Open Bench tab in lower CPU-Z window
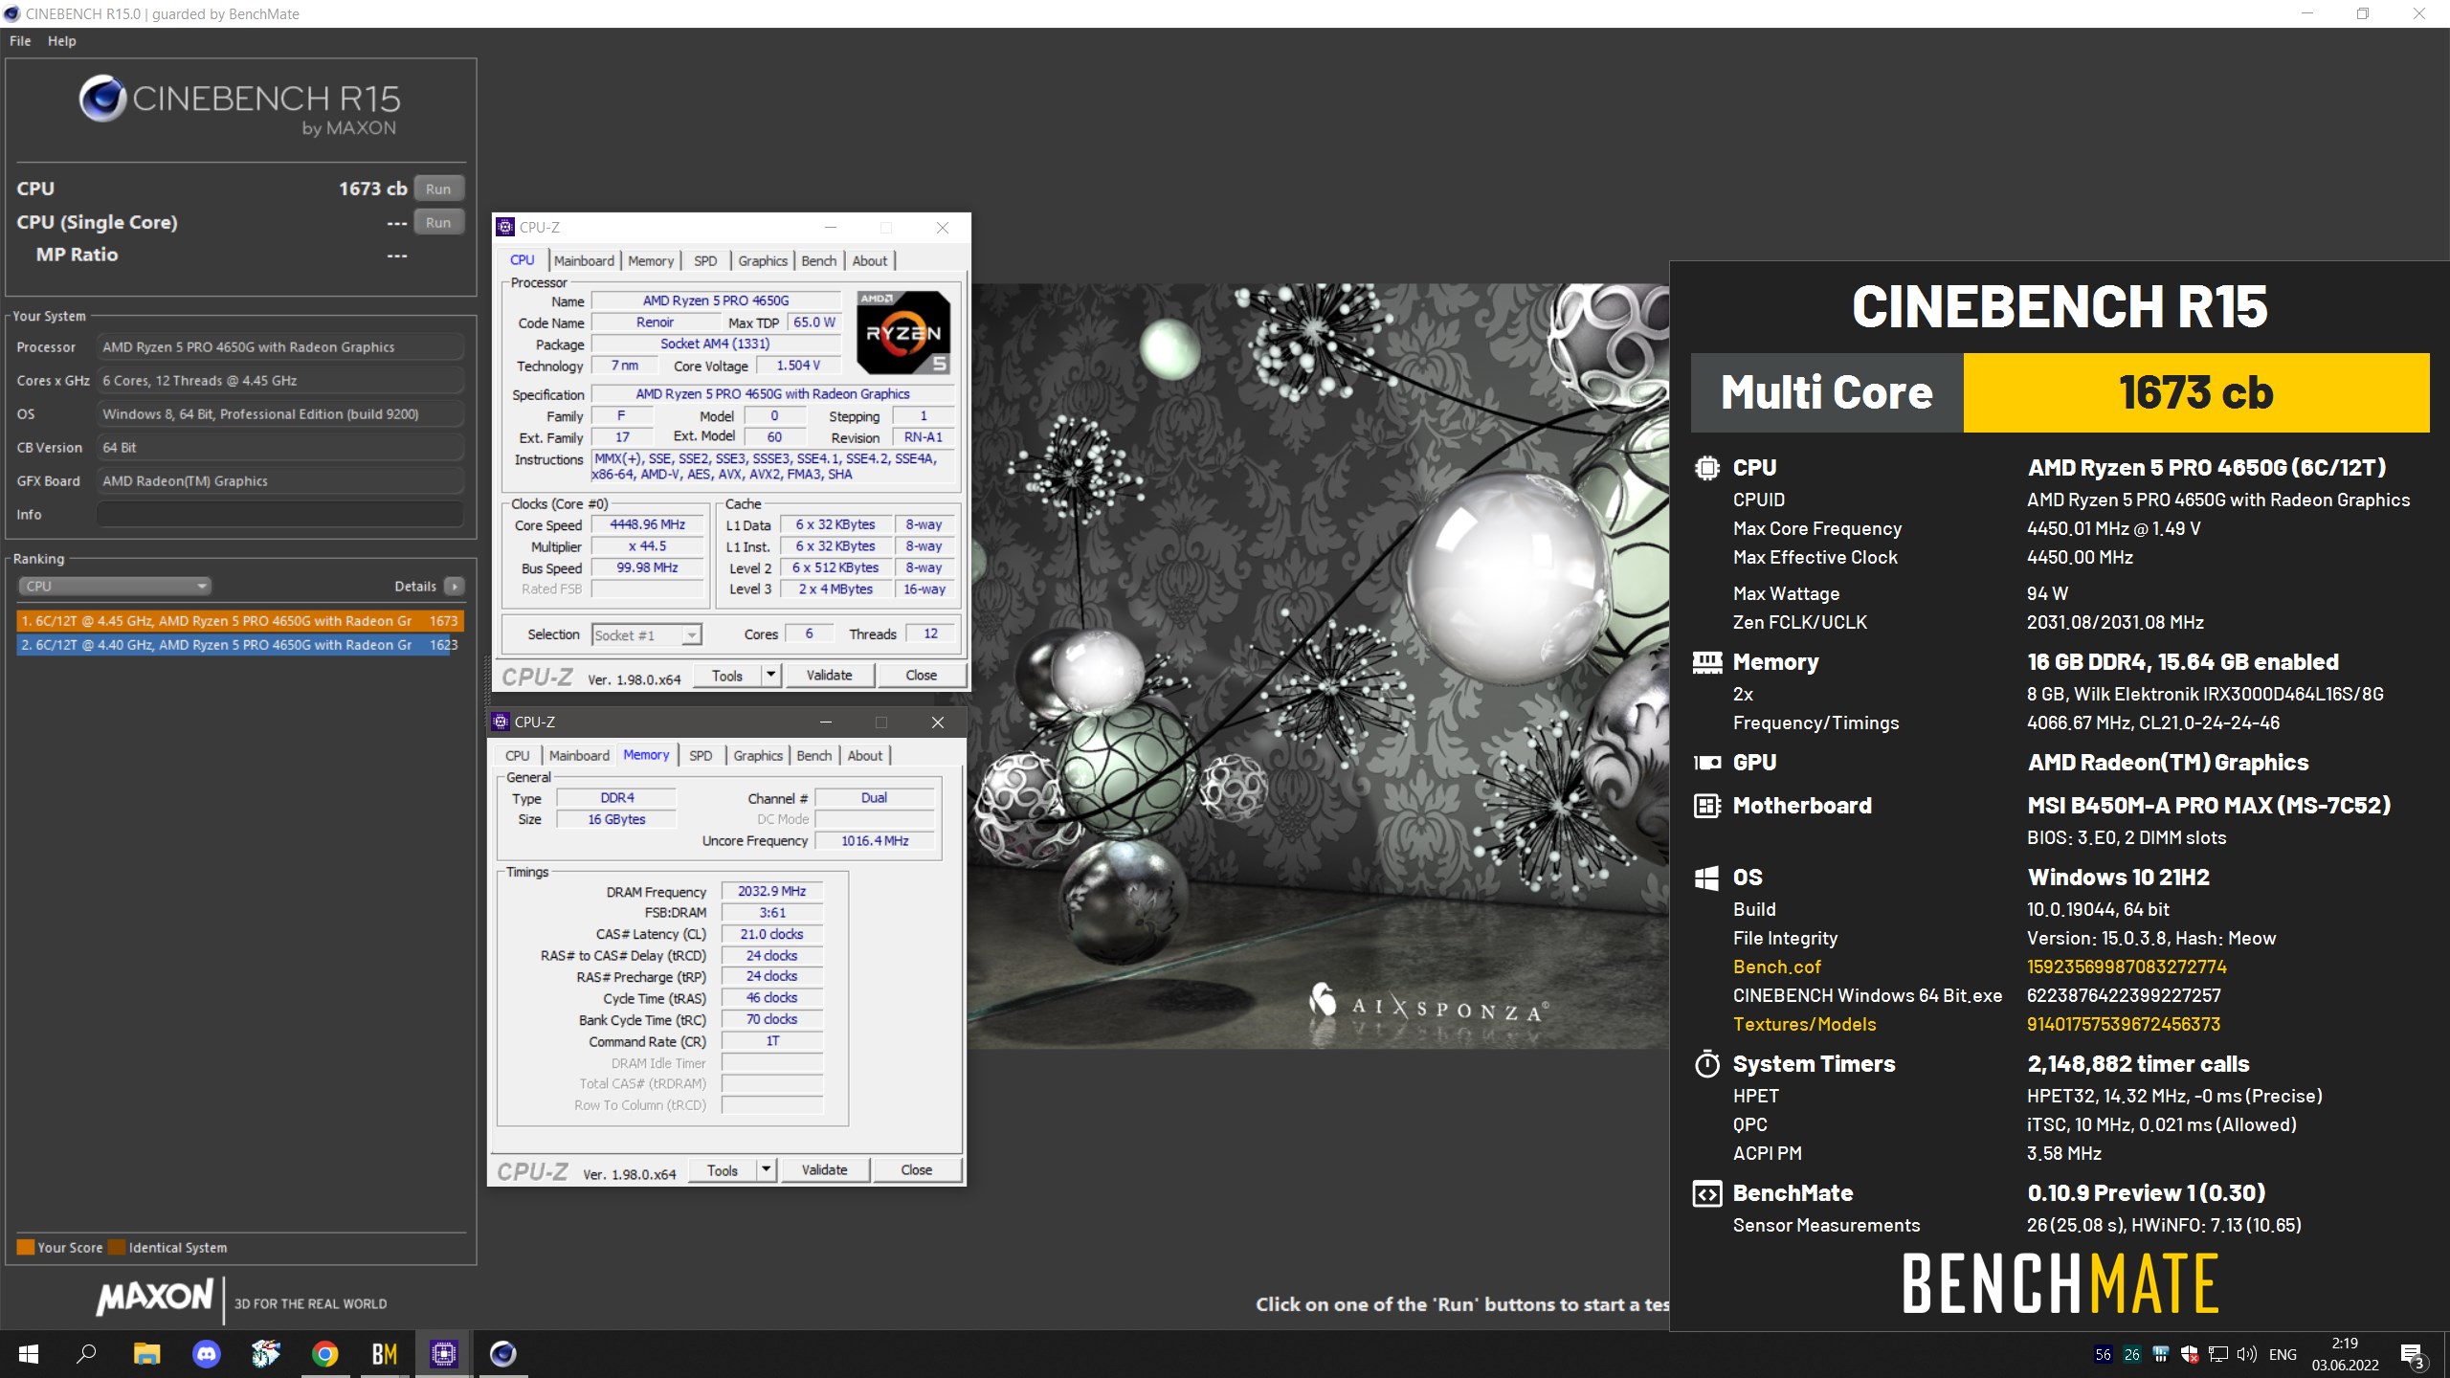This screenshot has width=2450, height=1378. pyautogui.click(x=814, y=755)
